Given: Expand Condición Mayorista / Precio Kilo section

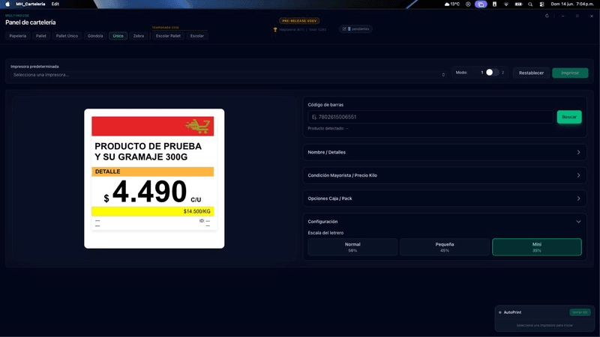Looking at the screenshot, I should click(x=445, y=175).
